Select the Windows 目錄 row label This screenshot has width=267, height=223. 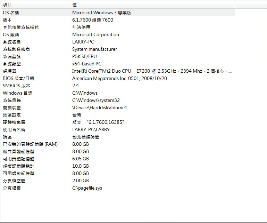[x=18, y=93]
